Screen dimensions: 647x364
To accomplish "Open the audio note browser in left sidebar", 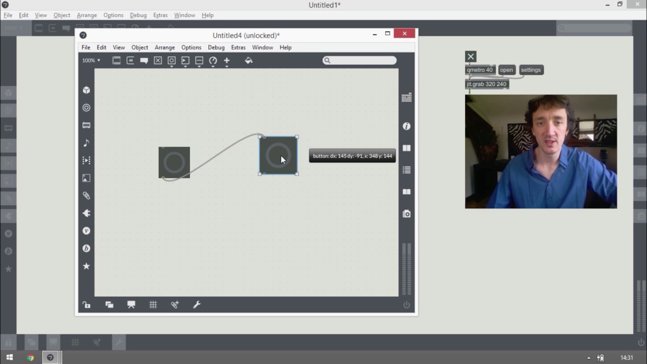I will pos(86,143).
